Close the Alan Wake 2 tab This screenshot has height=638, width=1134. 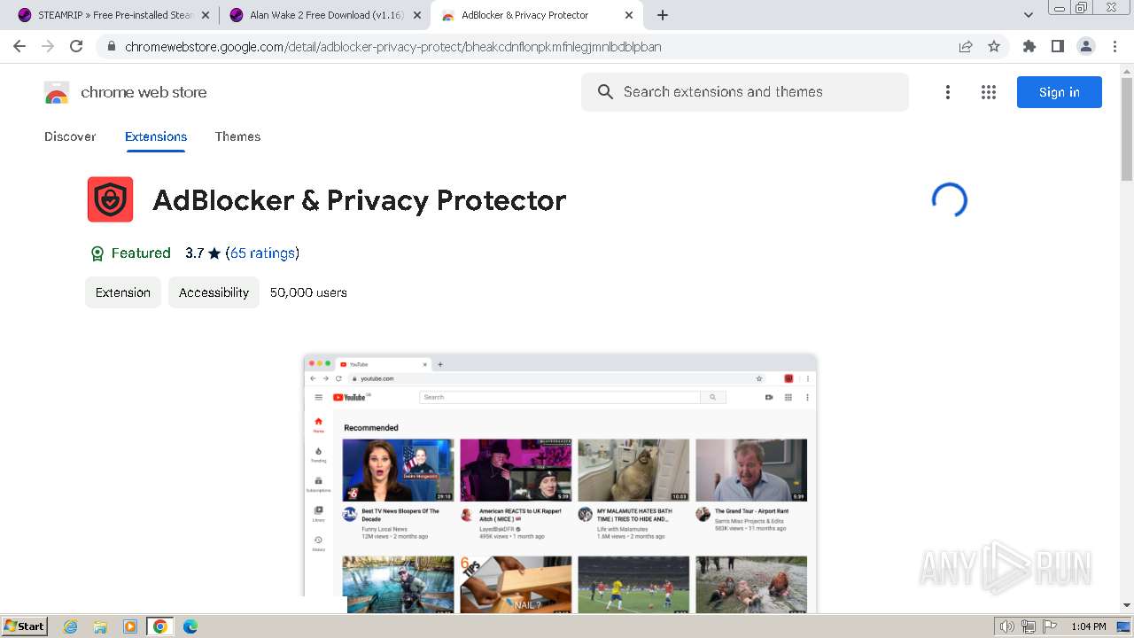coord(417,15)
